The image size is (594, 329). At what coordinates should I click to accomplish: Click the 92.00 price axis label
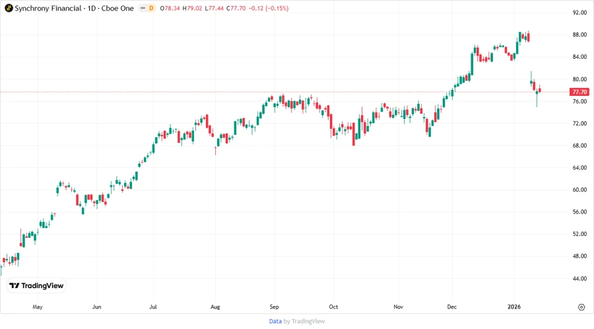point(579,13)
